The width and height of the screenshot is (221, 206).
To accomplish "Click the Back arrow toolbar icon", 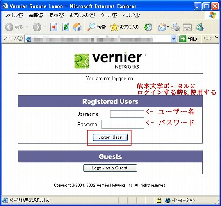I will (9, 27).
